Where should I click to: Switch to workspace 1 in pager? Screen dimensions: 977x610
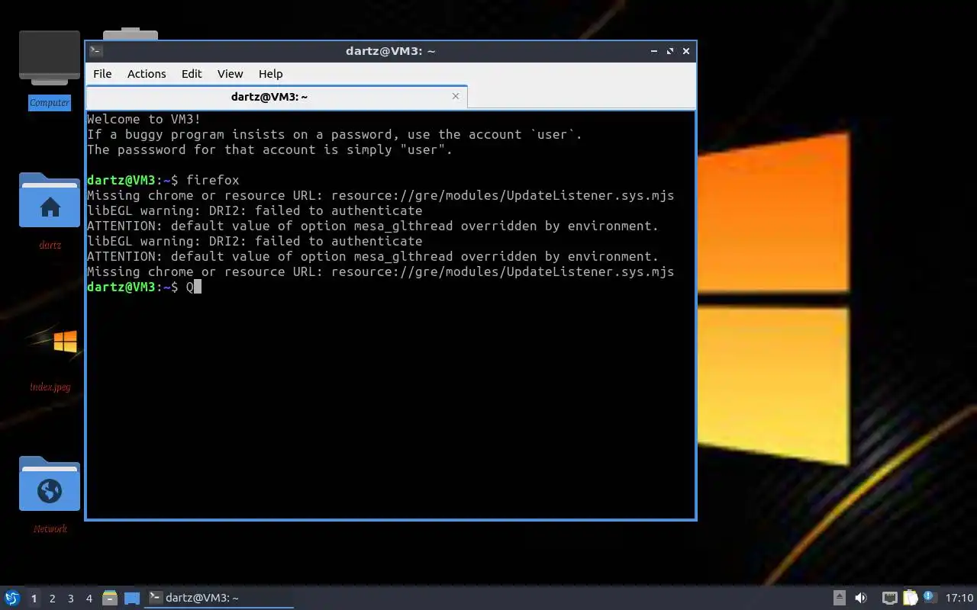coord(34,599)
